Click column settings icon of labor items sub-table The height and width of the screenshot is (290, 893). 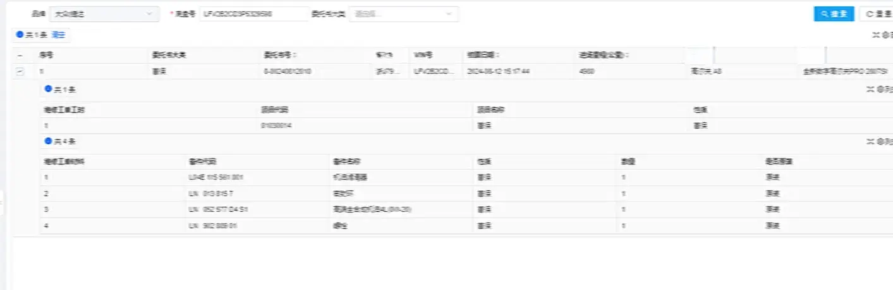(881, 90)
